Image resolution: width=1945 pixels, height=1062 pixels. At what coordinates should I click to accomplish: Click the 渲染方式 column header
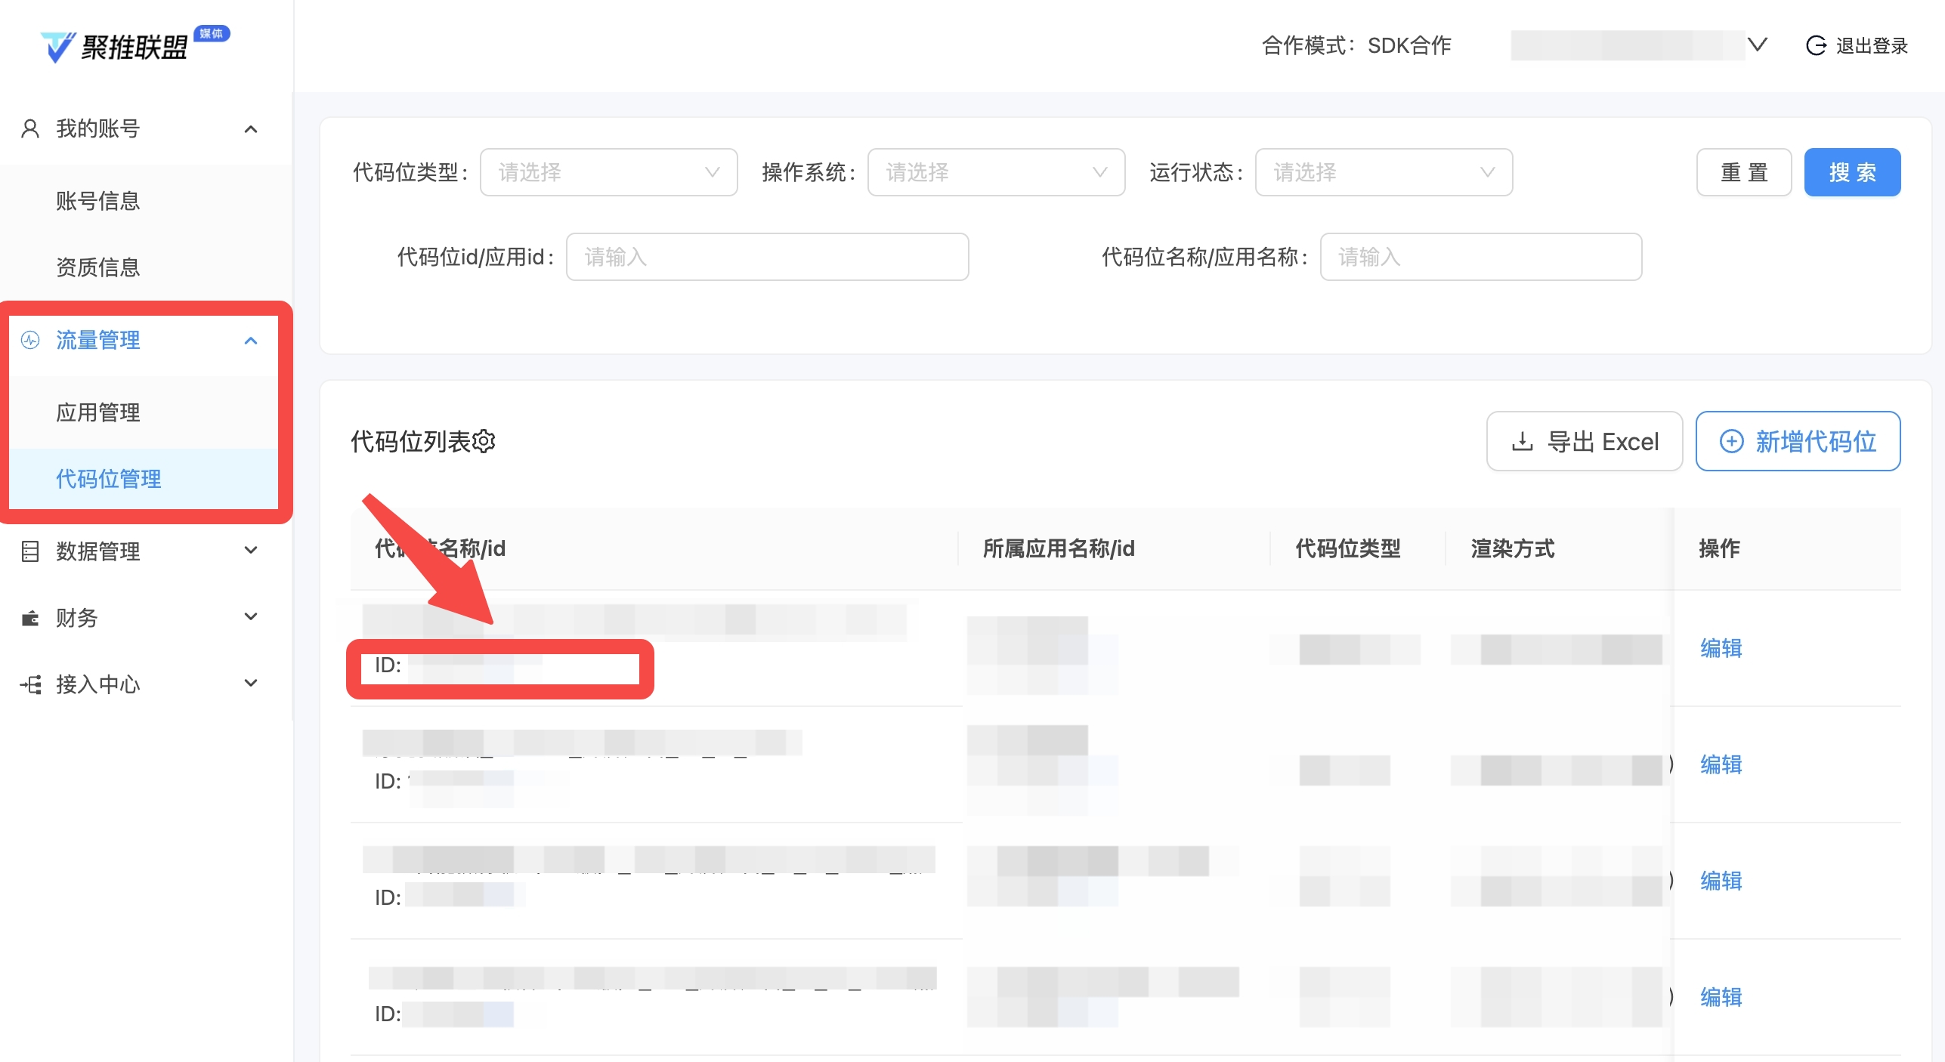click(1513, 548)
